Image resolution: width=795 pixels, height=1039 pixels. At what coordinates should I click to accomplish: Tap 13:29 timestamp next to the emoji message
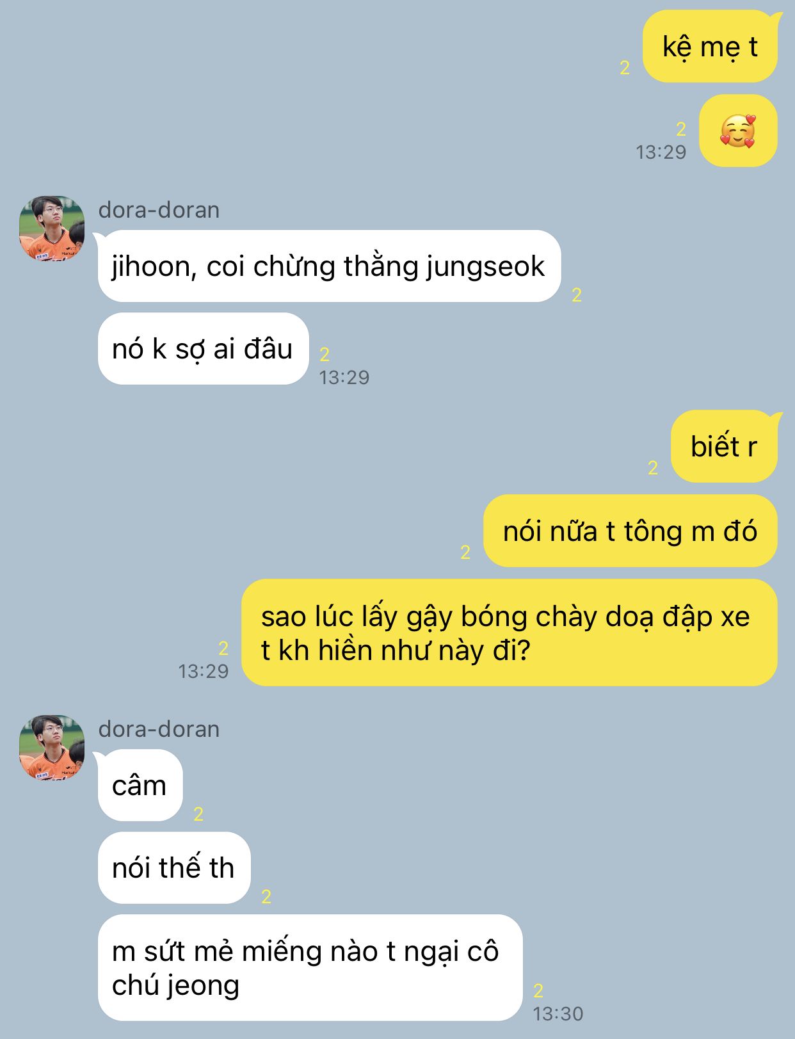point(661,152)
